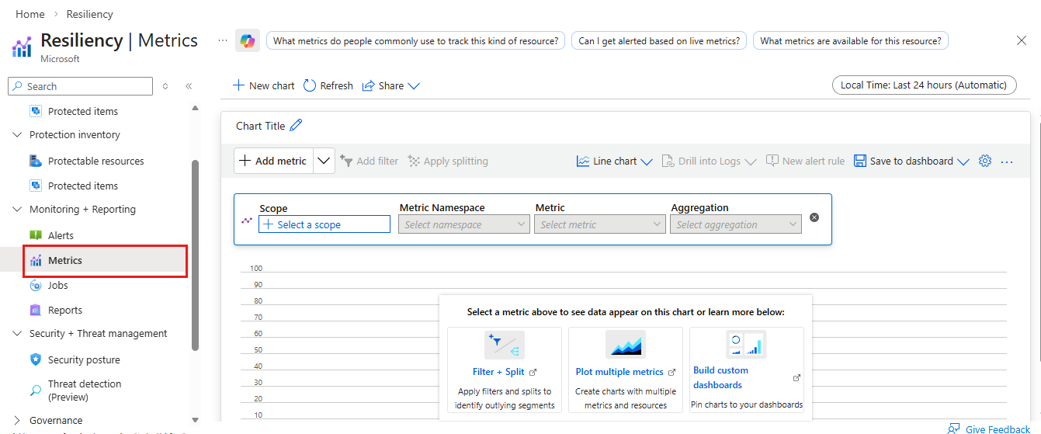Click the New chart plus button
Screen dimensions: 1041x434
[264, 85]
